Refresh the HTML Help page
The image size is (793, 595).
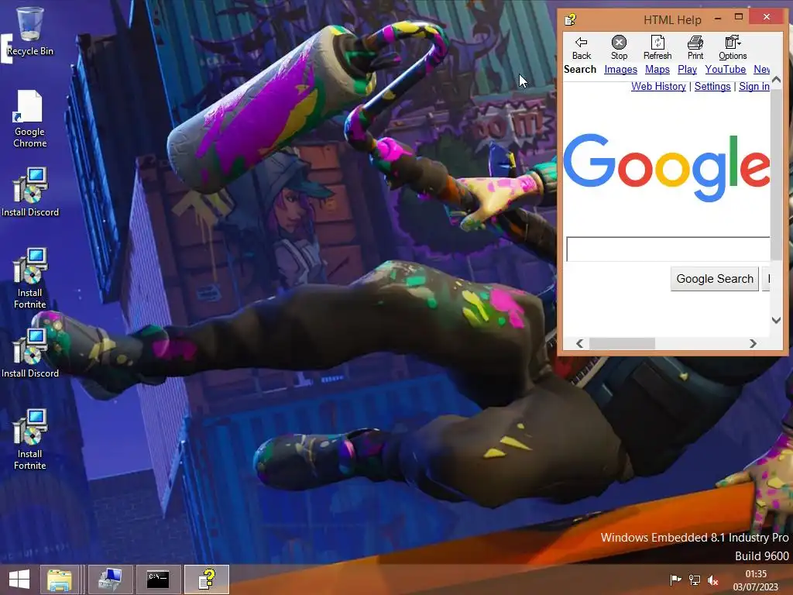pyautogui.click(x=657, y=48)
